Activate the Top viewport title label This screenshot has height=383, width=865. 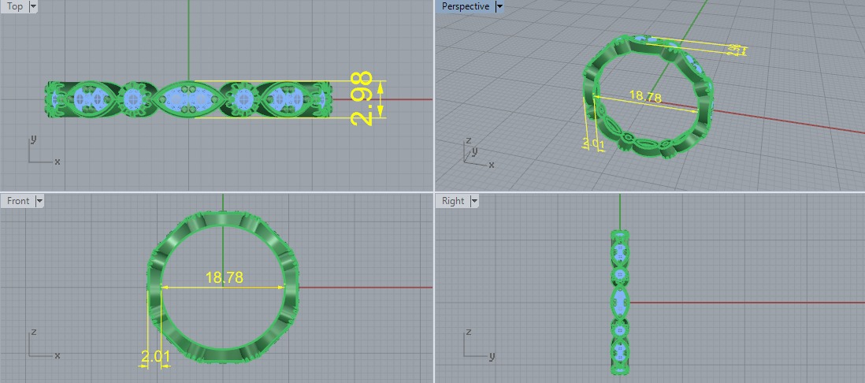(x=15, y=6)
